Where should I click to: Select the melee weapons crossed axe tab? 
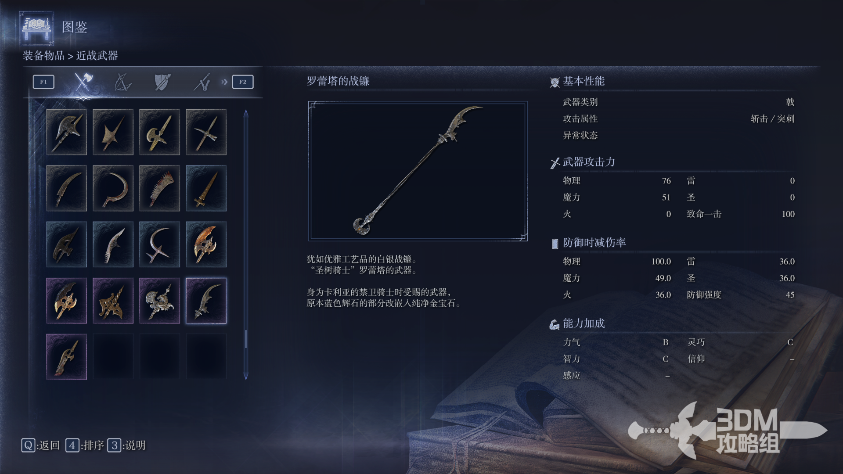click(83, 82)
